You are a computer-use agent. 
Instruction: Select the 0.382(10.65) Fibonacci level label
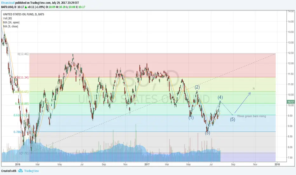coord(20,92)
